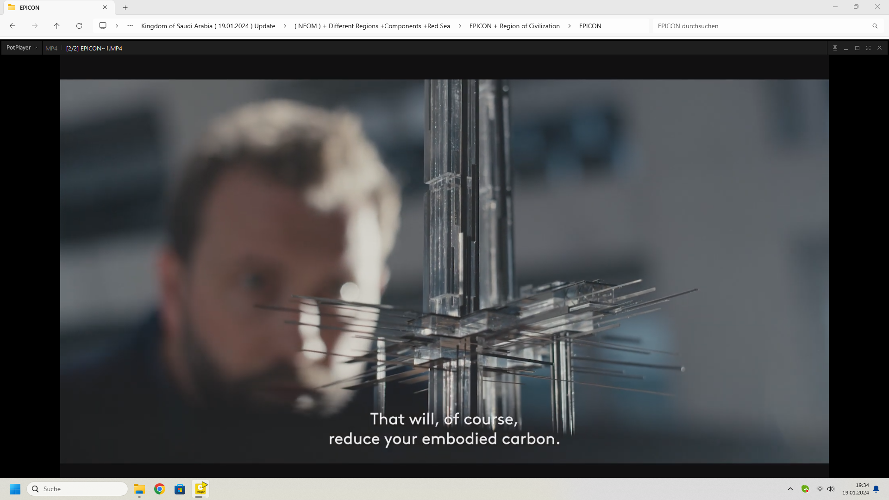Open the clock and calendar flyout
Screen dimensions: 889x500
pos(855,489)
